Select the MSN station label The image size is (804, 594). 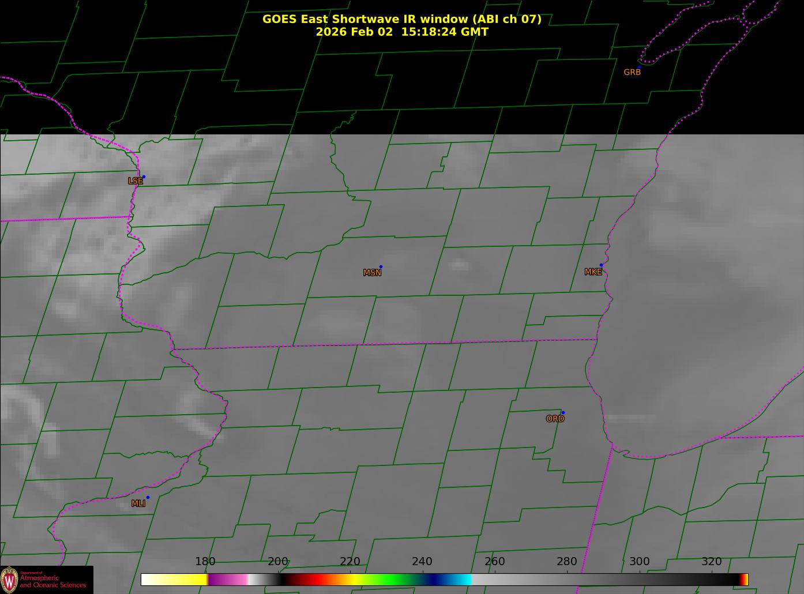(x=372, y=273)
